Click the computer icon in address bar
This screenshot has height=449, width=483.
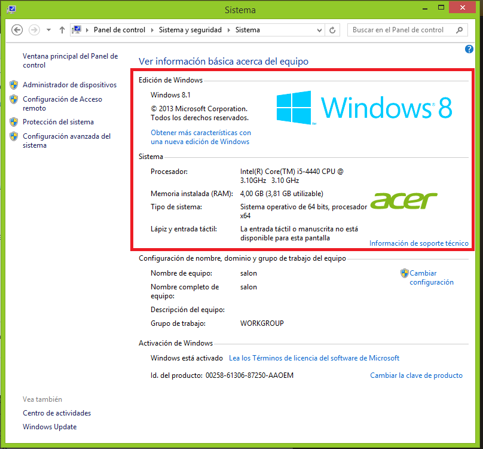pos(77,29)
